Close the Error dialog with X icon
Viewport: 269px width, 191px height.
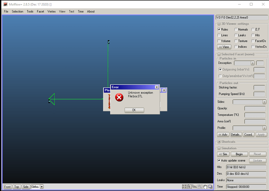click(x=157, y=87)
